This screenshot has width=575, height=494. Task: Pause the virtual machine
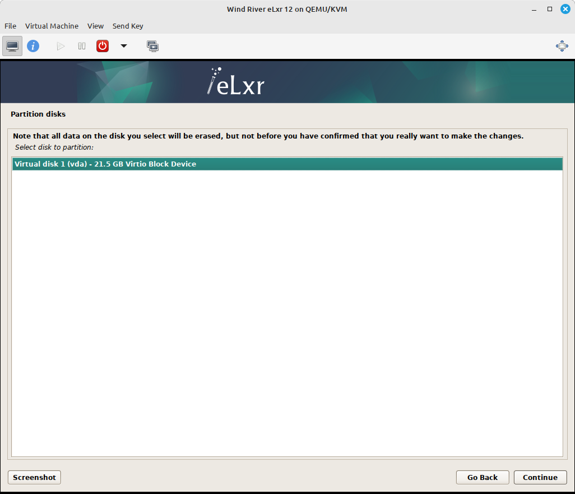(81, 46)
